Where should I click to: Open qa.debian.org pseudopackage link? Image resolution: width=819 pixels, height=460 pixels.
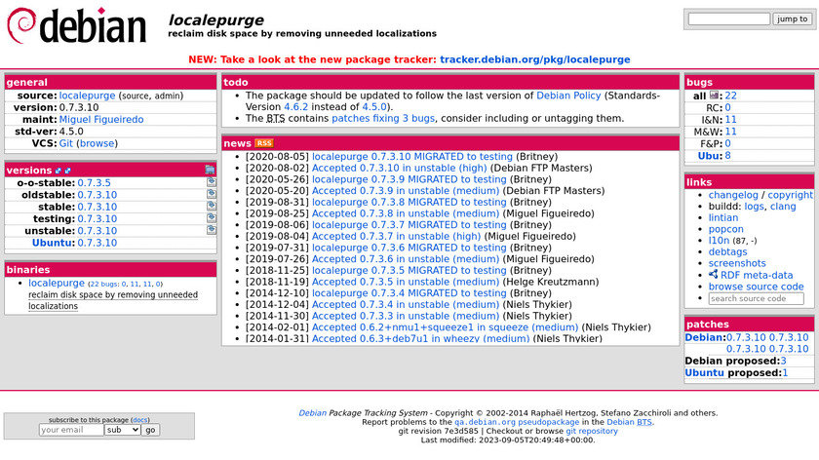click(517, 422)
